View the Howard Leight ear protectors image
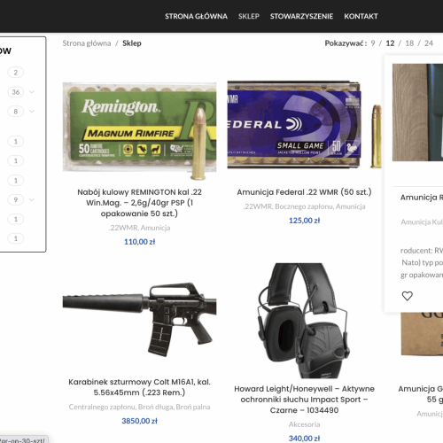 pos(304,321)
